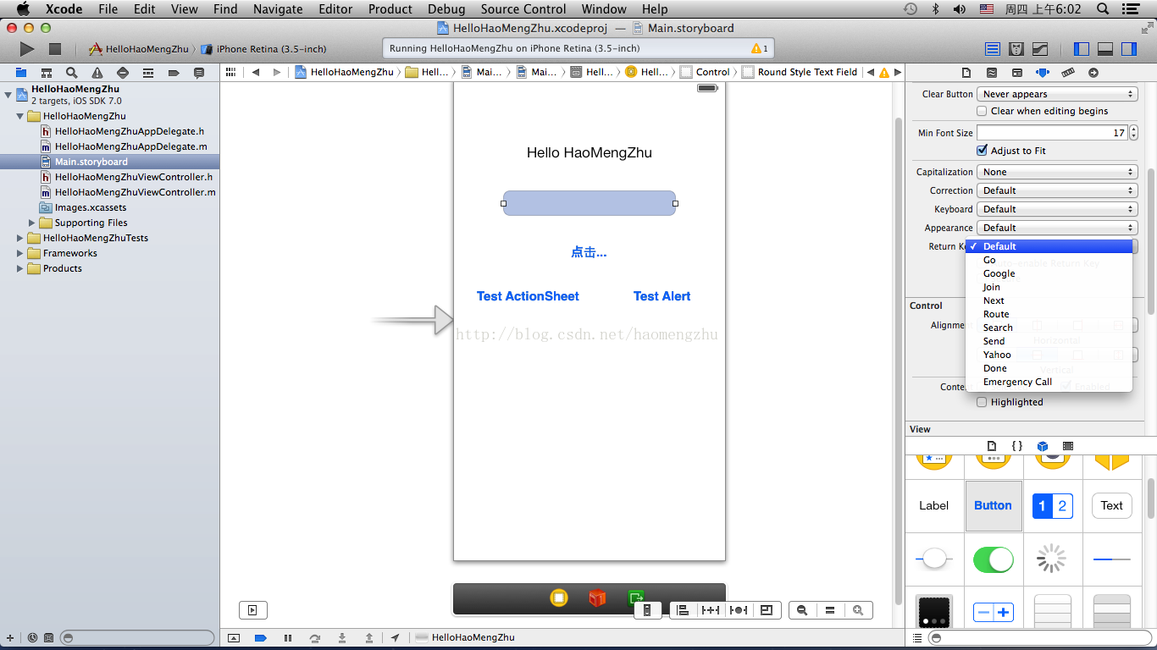
Task: Zoom in the storyboard canvas
Action: pos(858,610)
